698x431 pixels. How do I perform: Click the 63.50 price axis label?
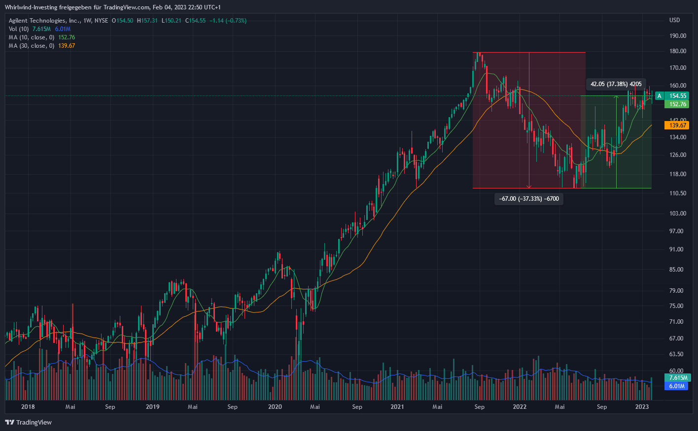click(676, 354)
